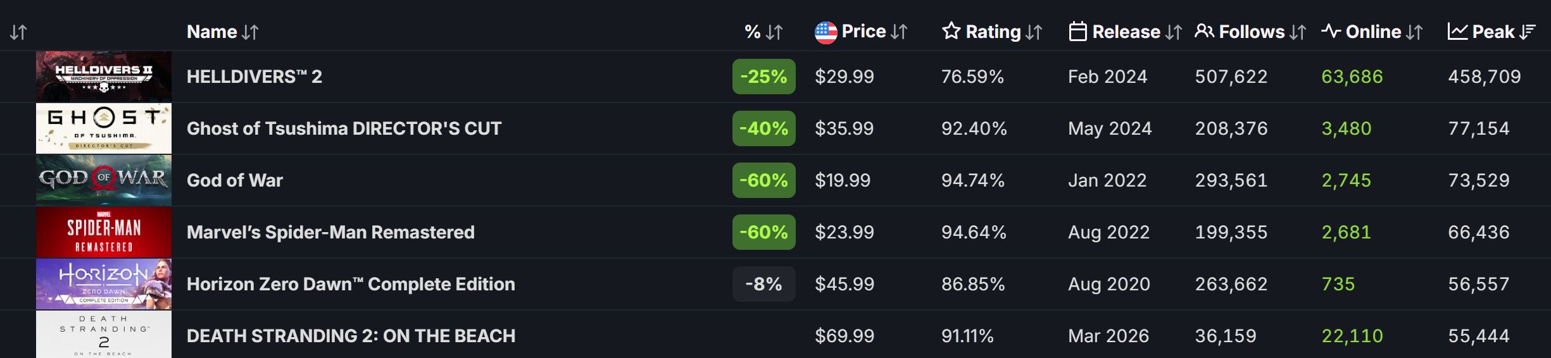
Task: Sort table by Release column arrows
Action: (1174, 32)
